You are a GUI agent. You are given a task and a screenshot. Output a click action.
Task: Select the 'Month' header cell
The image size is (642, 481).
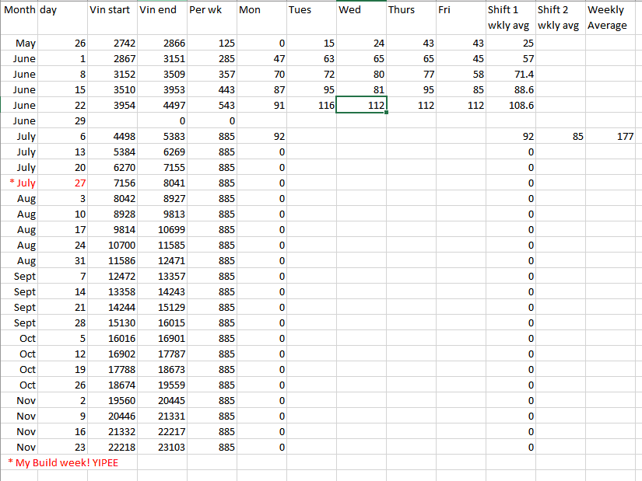click(x=19, y=10)
